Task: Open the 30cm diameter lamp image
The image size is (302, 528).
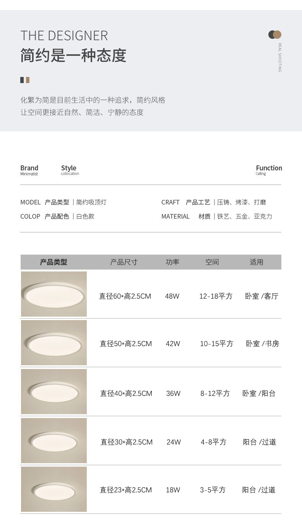Action: point(54,440)
